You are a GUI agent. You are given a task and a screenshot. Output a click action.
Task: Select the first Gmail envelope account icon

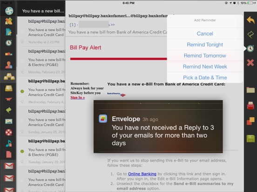[x=9, y=166]
